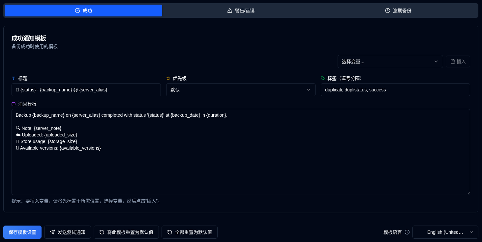
Task: Click the 备份成功时使用的模板 subtitle
Action: [x=35, y=46]
